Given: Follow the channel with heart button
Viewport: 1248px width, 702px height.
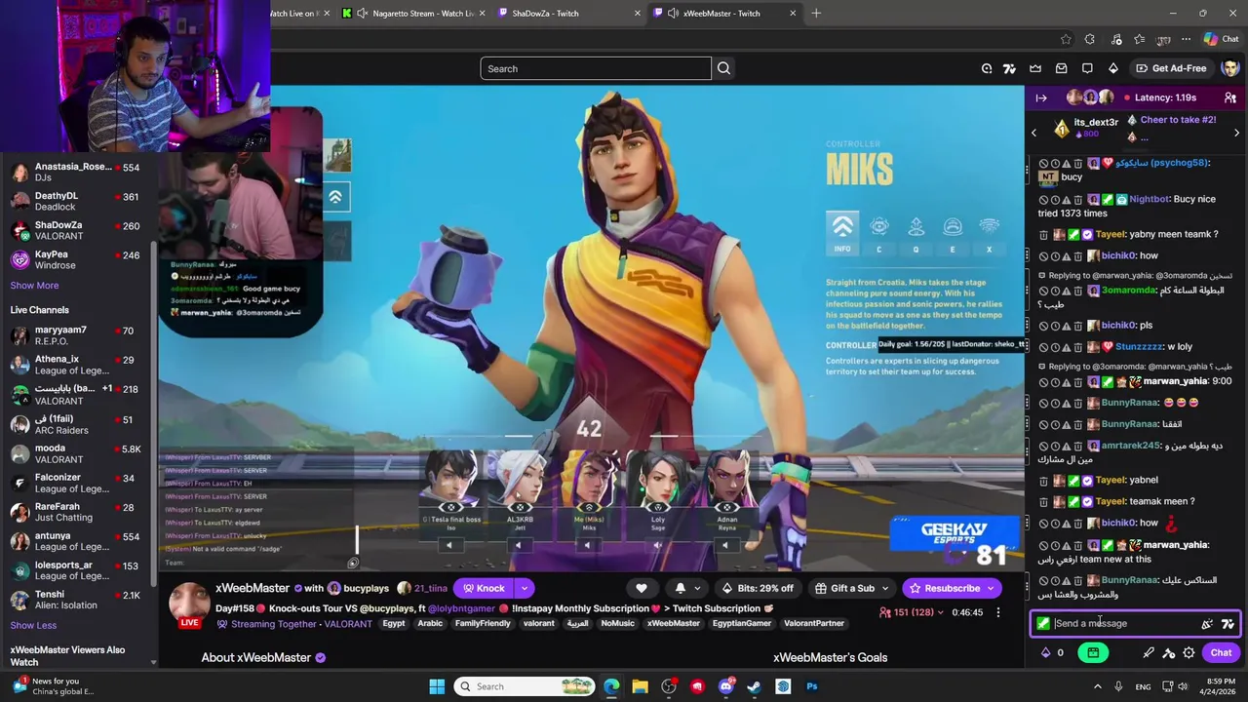Looking at the screenshot, I should 641,588.
